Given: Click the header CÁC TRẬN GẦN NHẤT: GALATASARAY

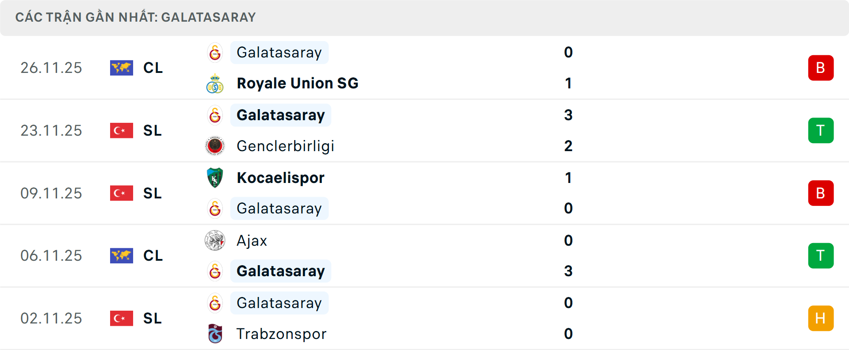Looking at the screenshot, I should point(136,17).
